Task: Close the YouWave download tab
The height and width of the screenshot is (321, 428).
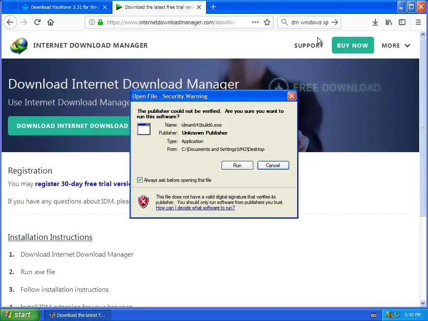Action: point(105,7)
